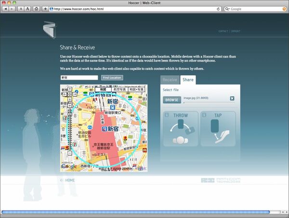The image size is (289, 218).
Task: Click the image.jpg file name text
Action: point(196,98)
